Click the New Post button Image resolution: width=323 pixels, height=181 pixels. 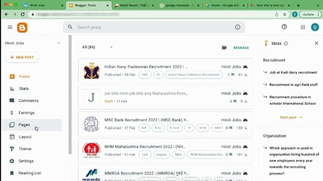(22, 57)
